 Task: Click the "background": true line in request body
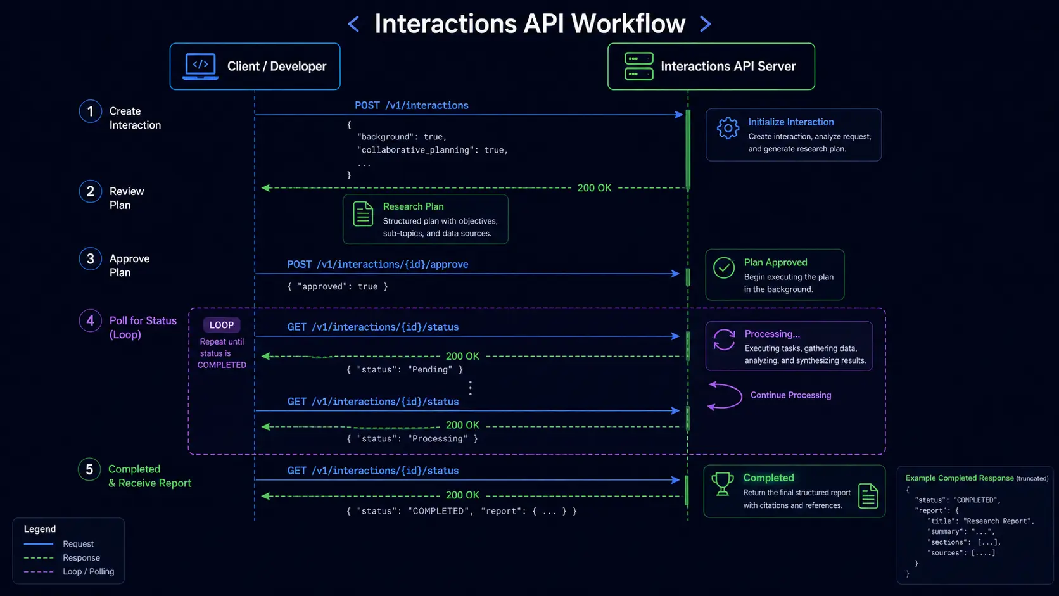[x=402, y=137]
